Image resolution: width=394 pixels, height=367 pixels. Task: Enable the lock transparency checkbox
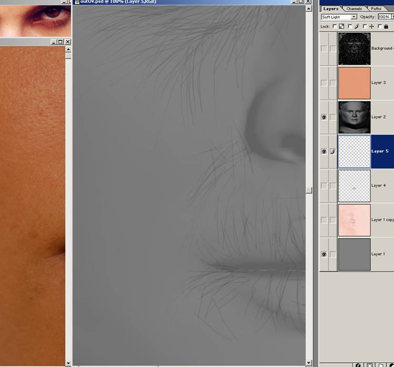click(335, 26)
